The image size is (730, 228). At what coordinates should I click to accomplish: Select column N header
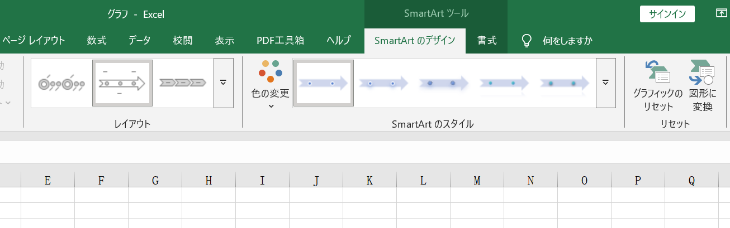tap(530, 180)
